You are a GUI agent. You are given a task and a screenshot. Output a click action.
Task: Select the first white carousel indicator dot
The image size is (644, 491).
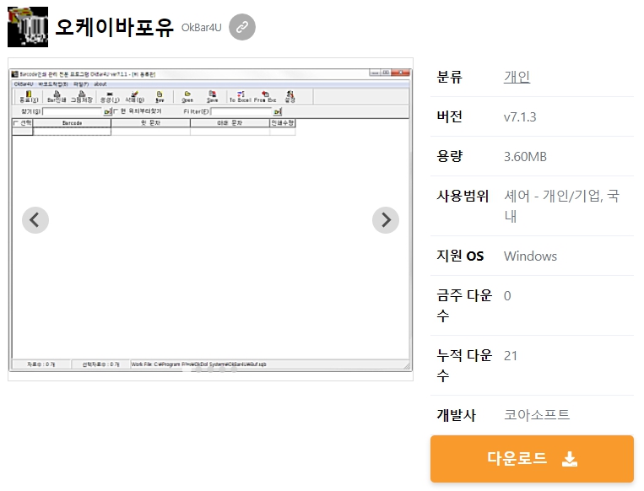pyautogui.click(x=187, y=370)
